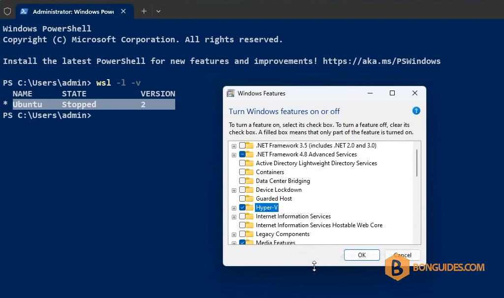The height and width of the screenshot is (298, 504).
Task: Uncheck the Media Features checkbox
Action: point(242,242)
